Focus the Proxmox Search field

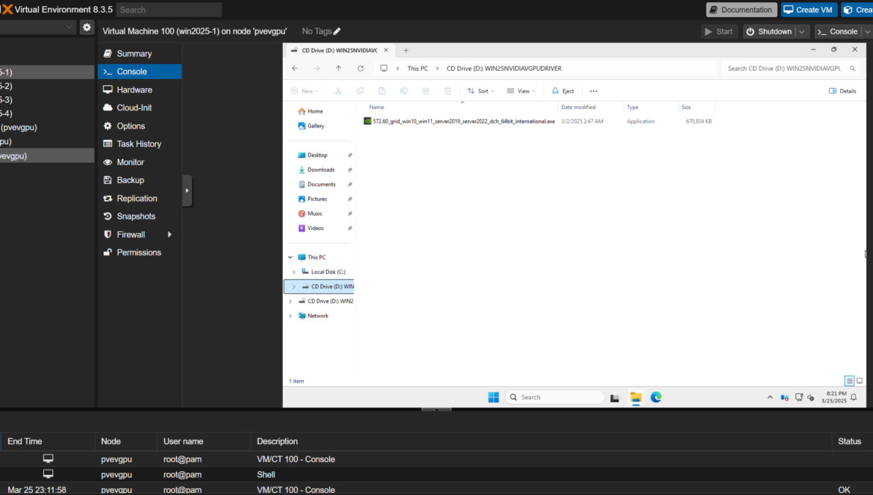click(169, 10)
